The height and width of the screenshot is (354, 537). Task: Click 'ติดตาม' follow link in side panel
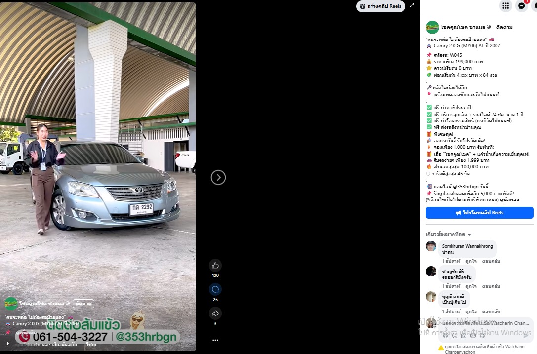[x=504, y=27]
